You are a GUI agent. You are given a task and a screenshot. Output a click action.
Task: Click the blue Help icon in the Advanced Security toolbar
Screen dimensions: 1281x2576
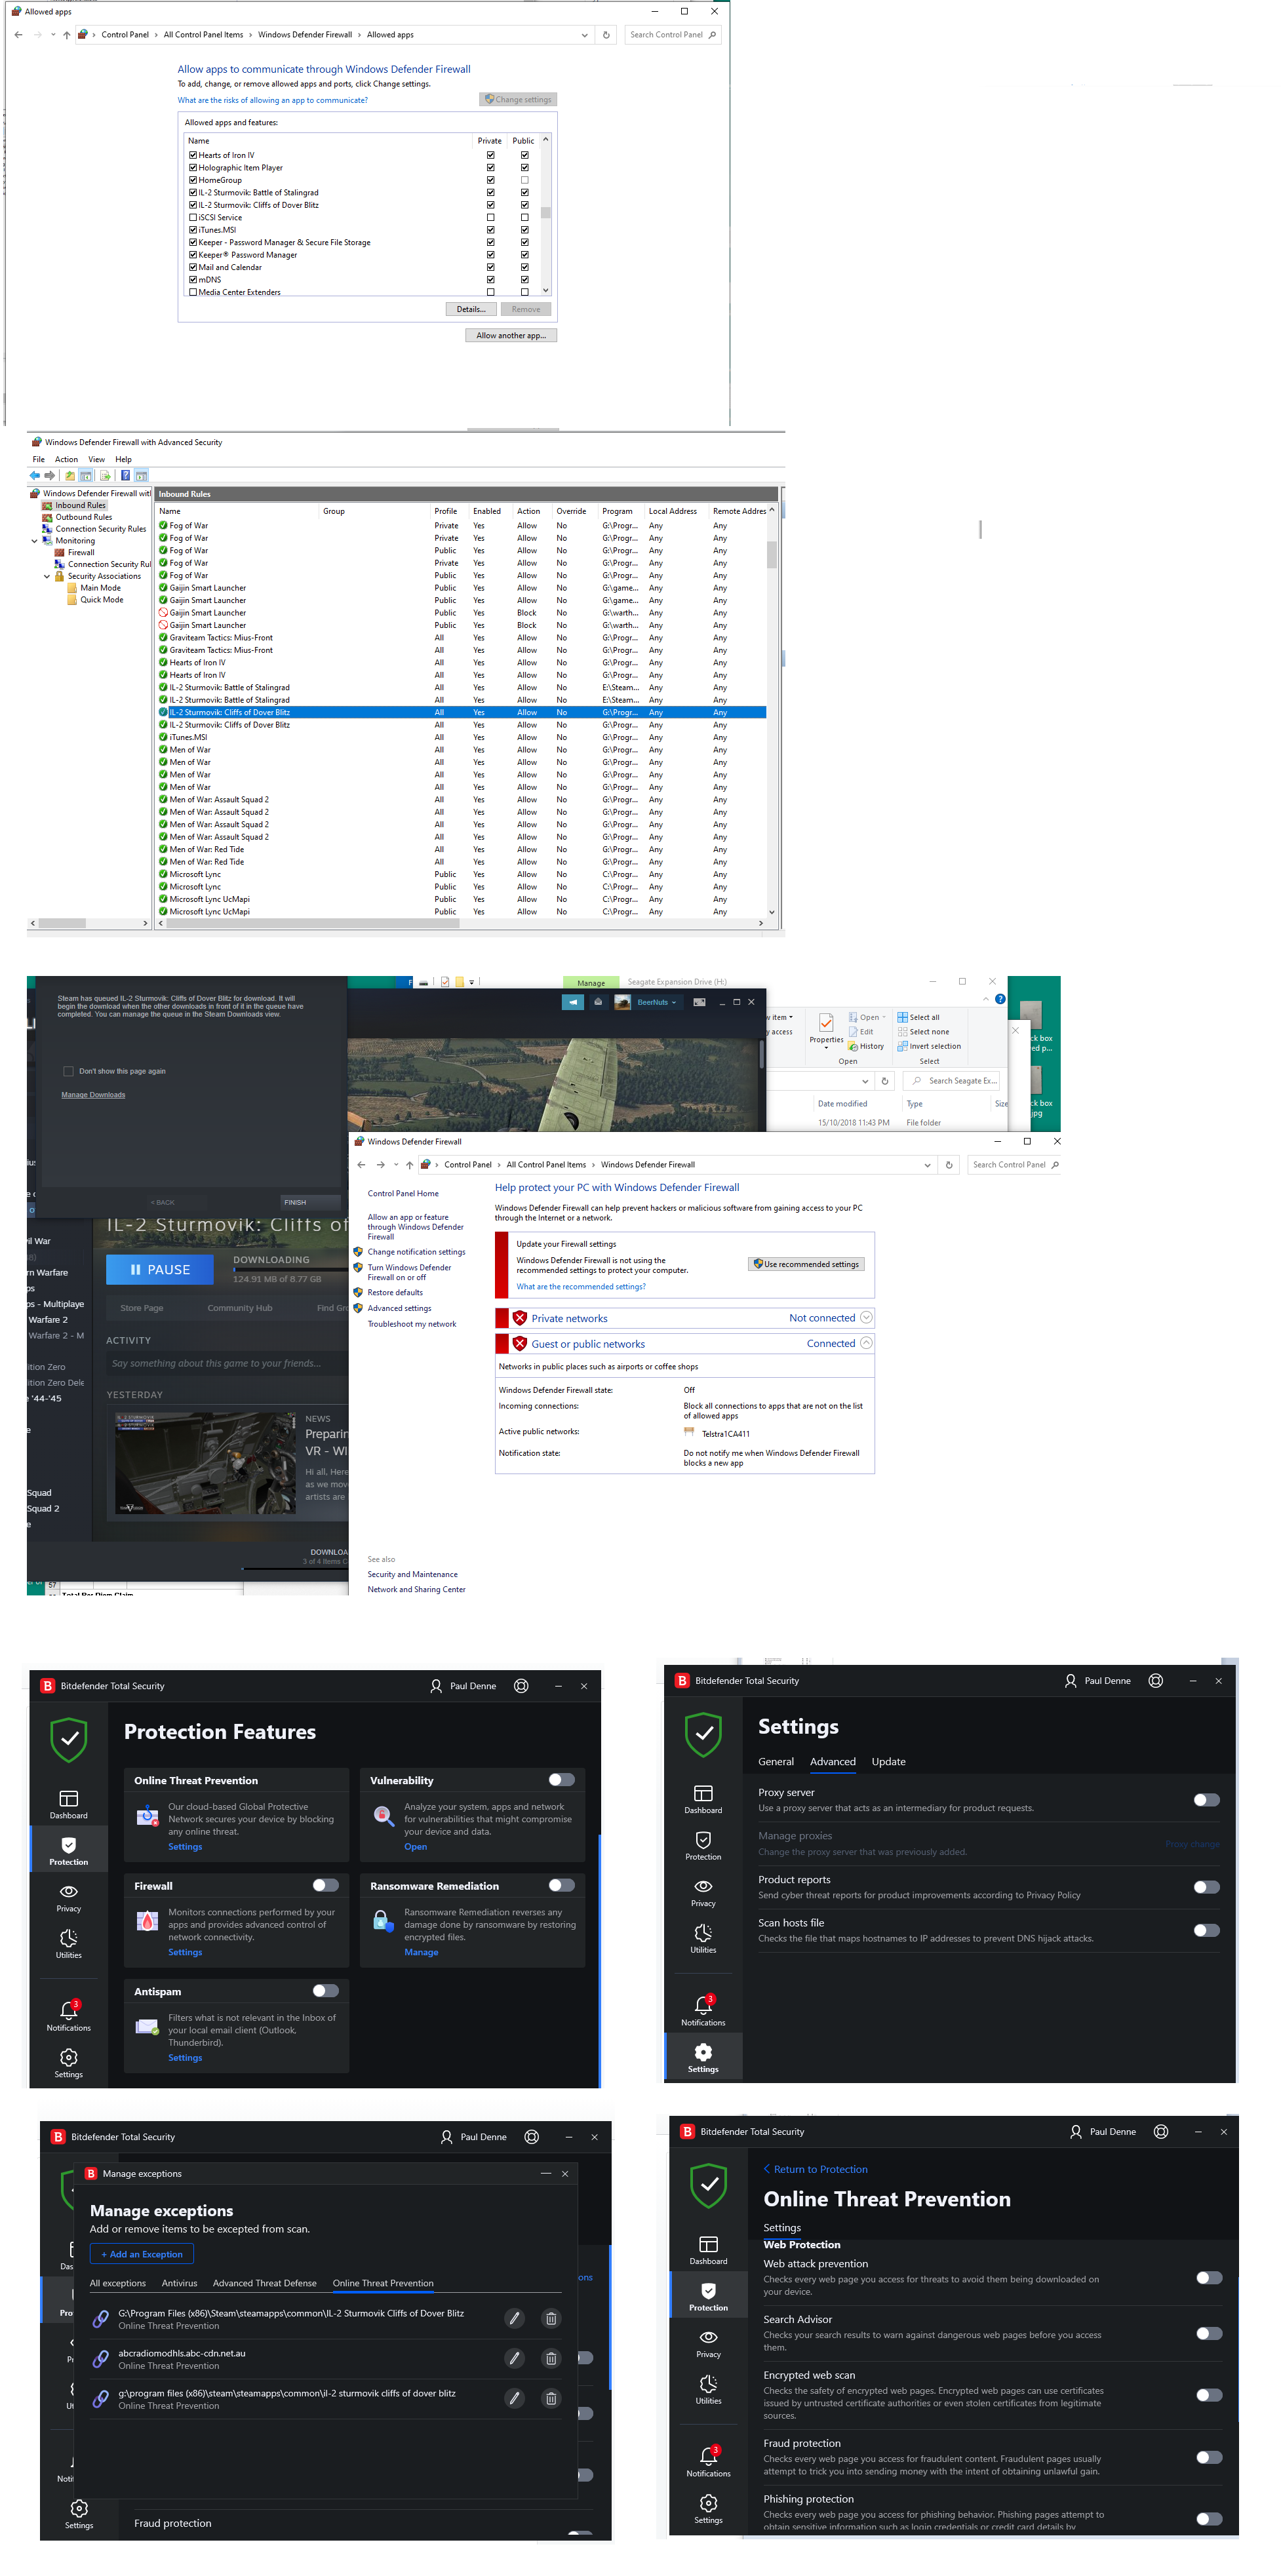point(125,475)
